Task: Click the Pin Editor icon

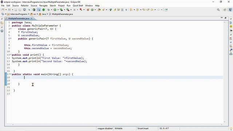Action: [166, 10]
